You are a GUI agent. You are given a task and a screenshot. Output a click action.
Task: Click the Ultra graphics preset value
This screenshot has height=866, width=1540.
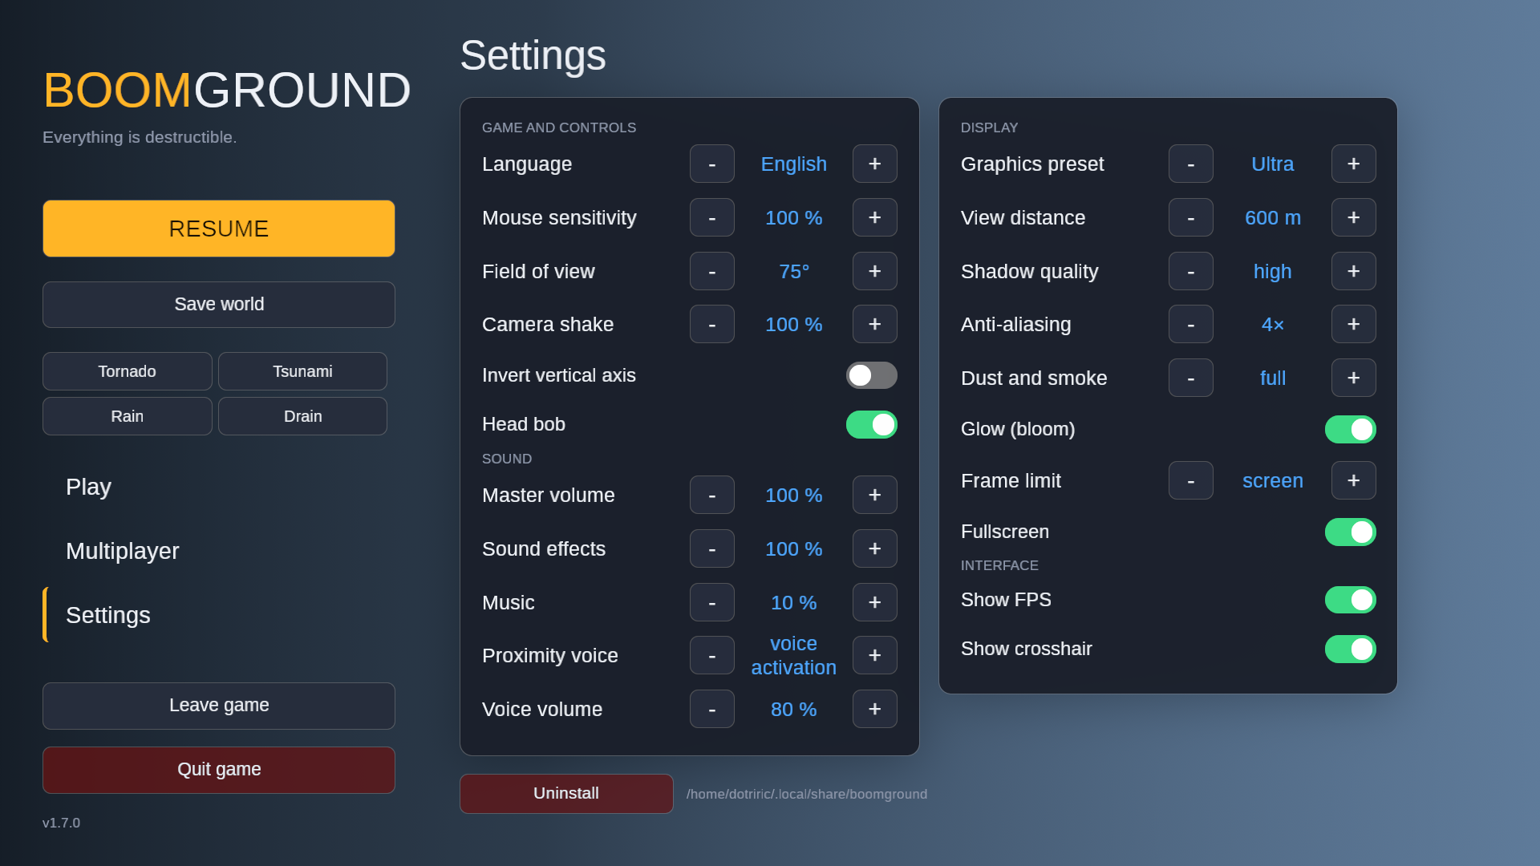(1272, 164)
